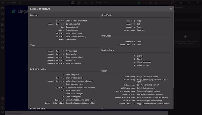
Task: Click the 'Tablet' device view text
Action: point(139,59)
